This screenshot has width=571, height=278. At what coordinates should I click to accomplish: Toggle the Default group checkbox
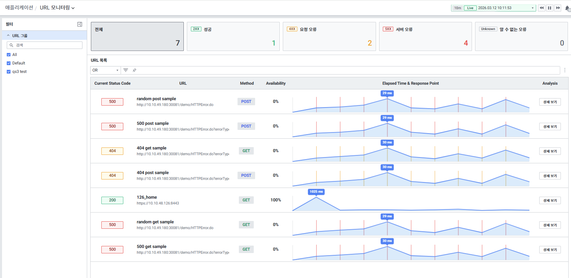coord(9,63)
